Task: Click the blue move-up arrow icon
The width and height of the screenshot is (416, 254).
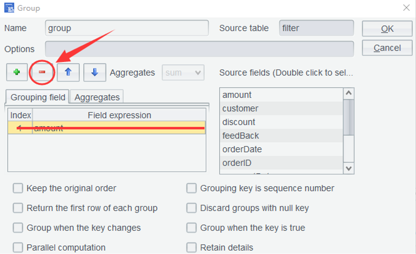Action: coord(68,73)
